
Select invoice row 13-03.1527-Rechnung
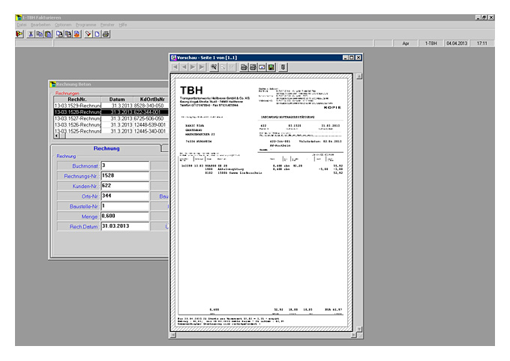pos(111,118)
